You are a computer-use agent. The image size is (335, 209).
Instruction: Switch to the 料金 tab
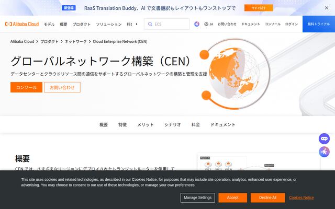click(196, 125)
